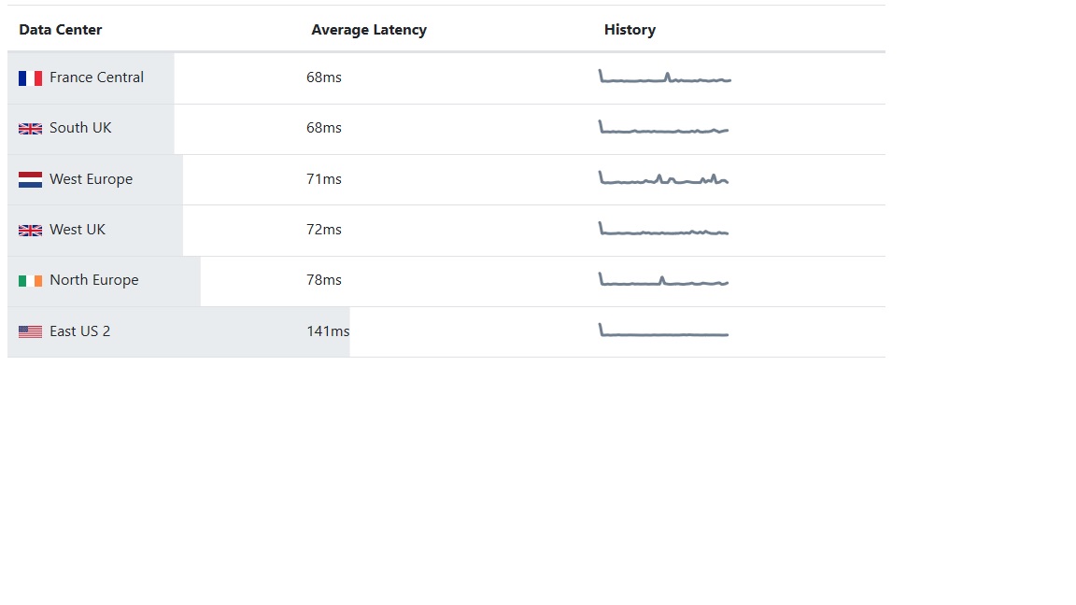Click the Ireland flag beside North Europe
Viewport: 1076px width, 605px height.
tap(30, 280)
